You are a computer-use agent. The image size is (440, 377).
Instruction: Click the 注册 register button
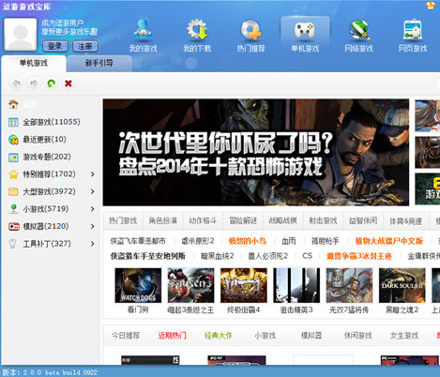pos(85,46)
